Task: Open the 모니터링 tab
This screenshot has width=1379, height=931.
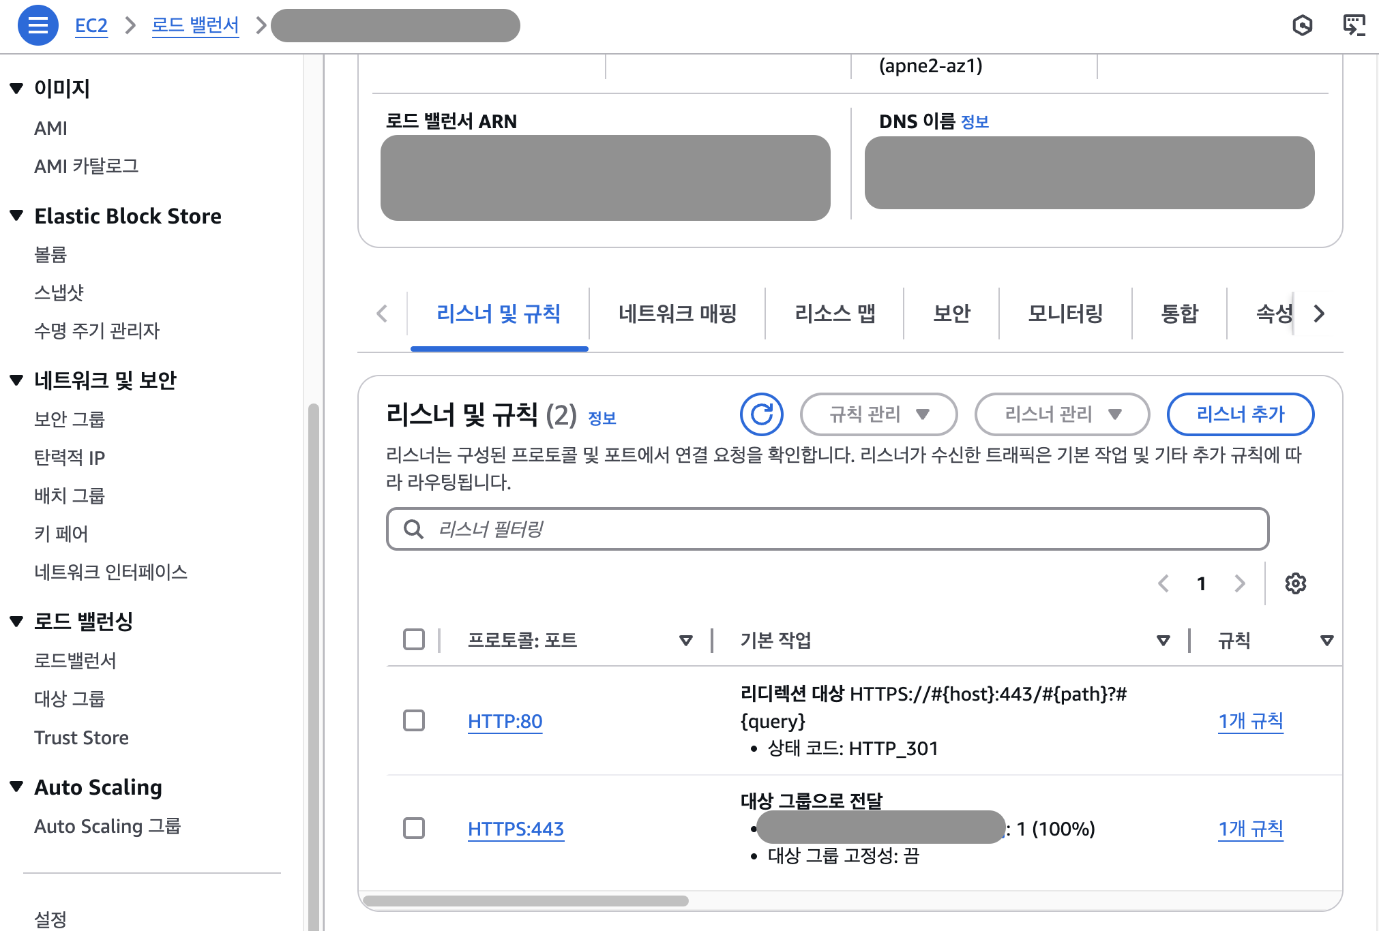Action: tap(1065, 314)
